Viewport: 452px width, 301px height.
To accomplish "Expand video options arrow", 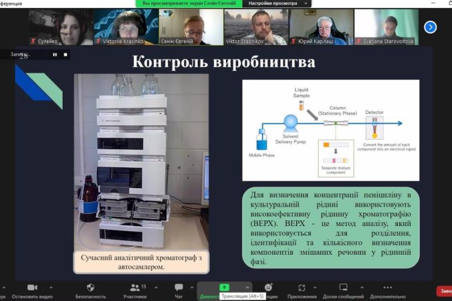I will (51, 287).
